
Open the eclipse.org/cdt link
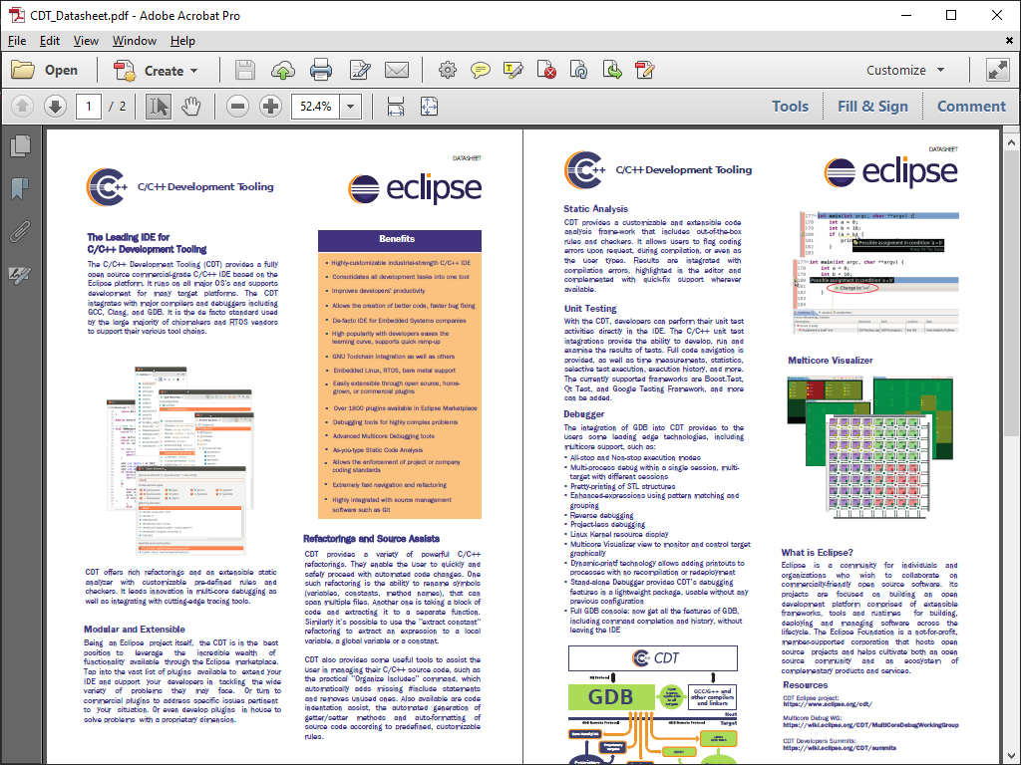click(x=827, y=704)
